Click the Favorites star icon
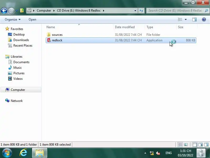The width and height of the screenshot is (210, 158). [7, 29]
